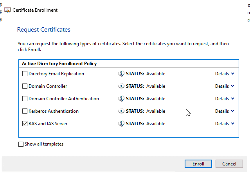Click the Domain Controller Authentication label
This screenshot has height=176, width=250.
point(64,99)
